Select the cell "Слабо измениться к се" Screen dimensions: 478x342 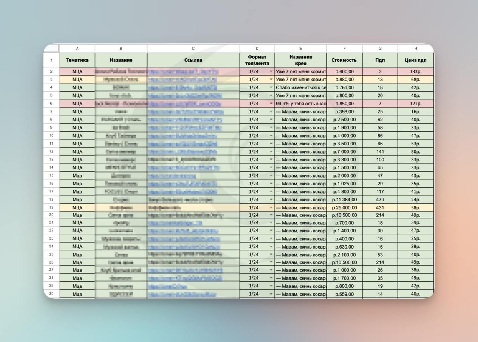(x=301, y=87)
